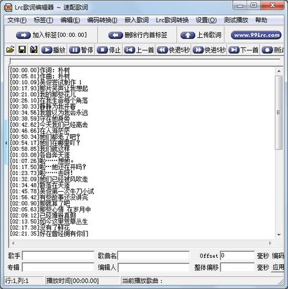Select lyric line 有些故事还没讲完
288x289 pixels.
click(x=49, y=197)
